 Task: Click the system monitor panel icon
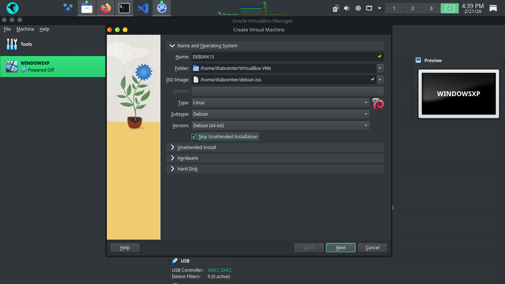coord(162,8)
